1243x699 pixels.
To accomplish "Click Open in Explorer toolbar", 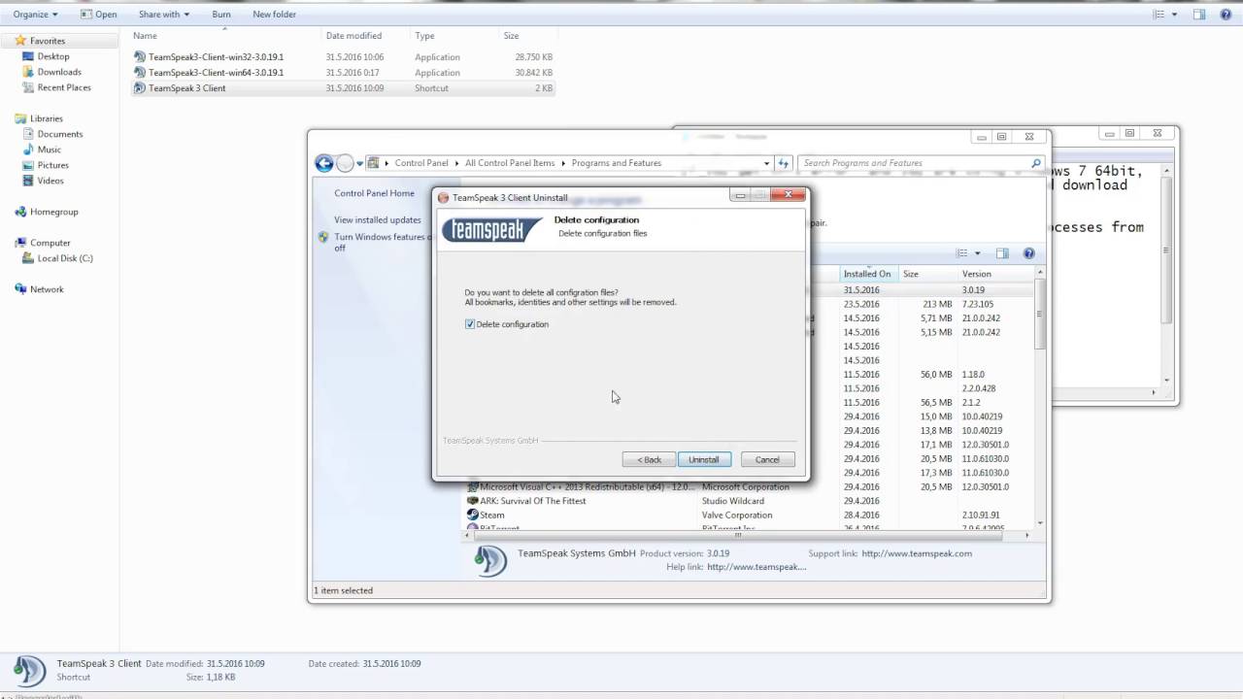I will tap(99, 15).
